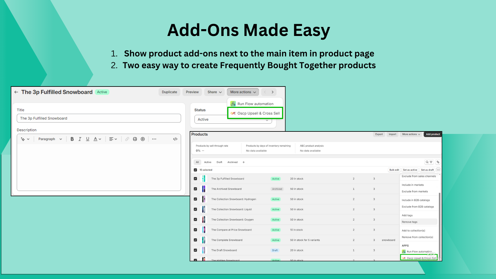Deselect The Archived Snowboard checkbox
This screenshot has height=279, width=496.
(x=195, y=189)
